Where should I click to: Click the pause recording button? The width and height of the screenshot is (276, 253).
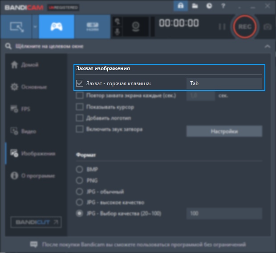[222, 27]
